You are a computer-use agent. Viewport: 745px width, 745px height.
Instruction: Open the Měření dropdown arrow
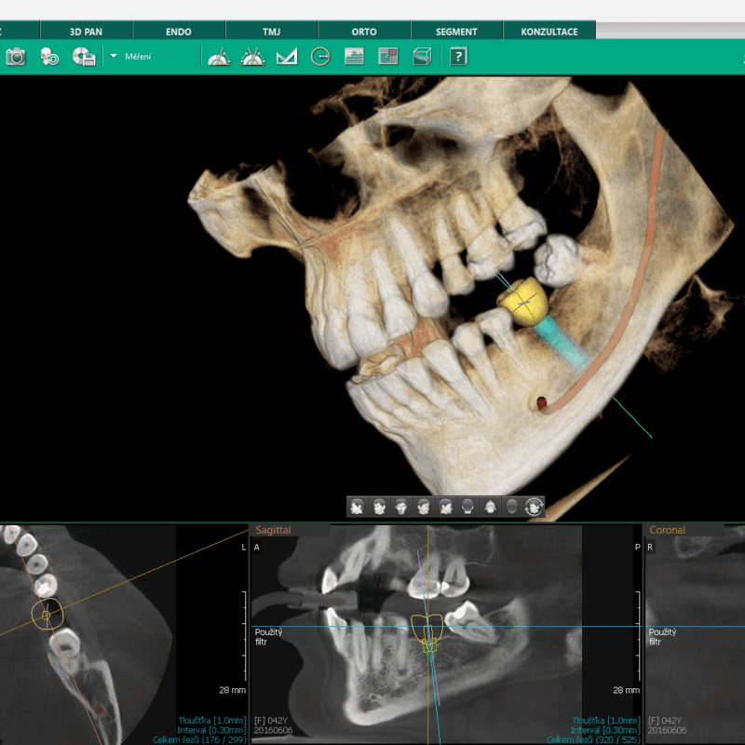pos(114,56)
